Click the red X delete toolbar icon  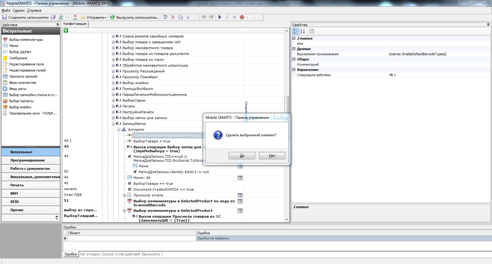[173, 17]
